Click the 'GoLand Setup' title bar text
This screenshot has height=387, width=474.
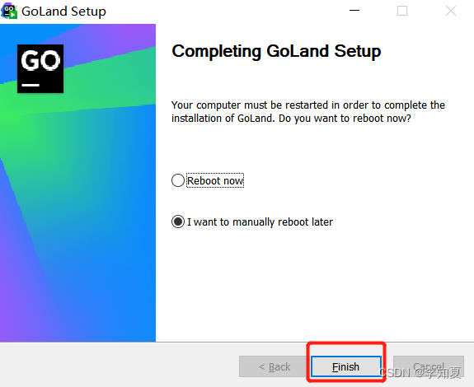pyautogui.click(x=63, y=12)
